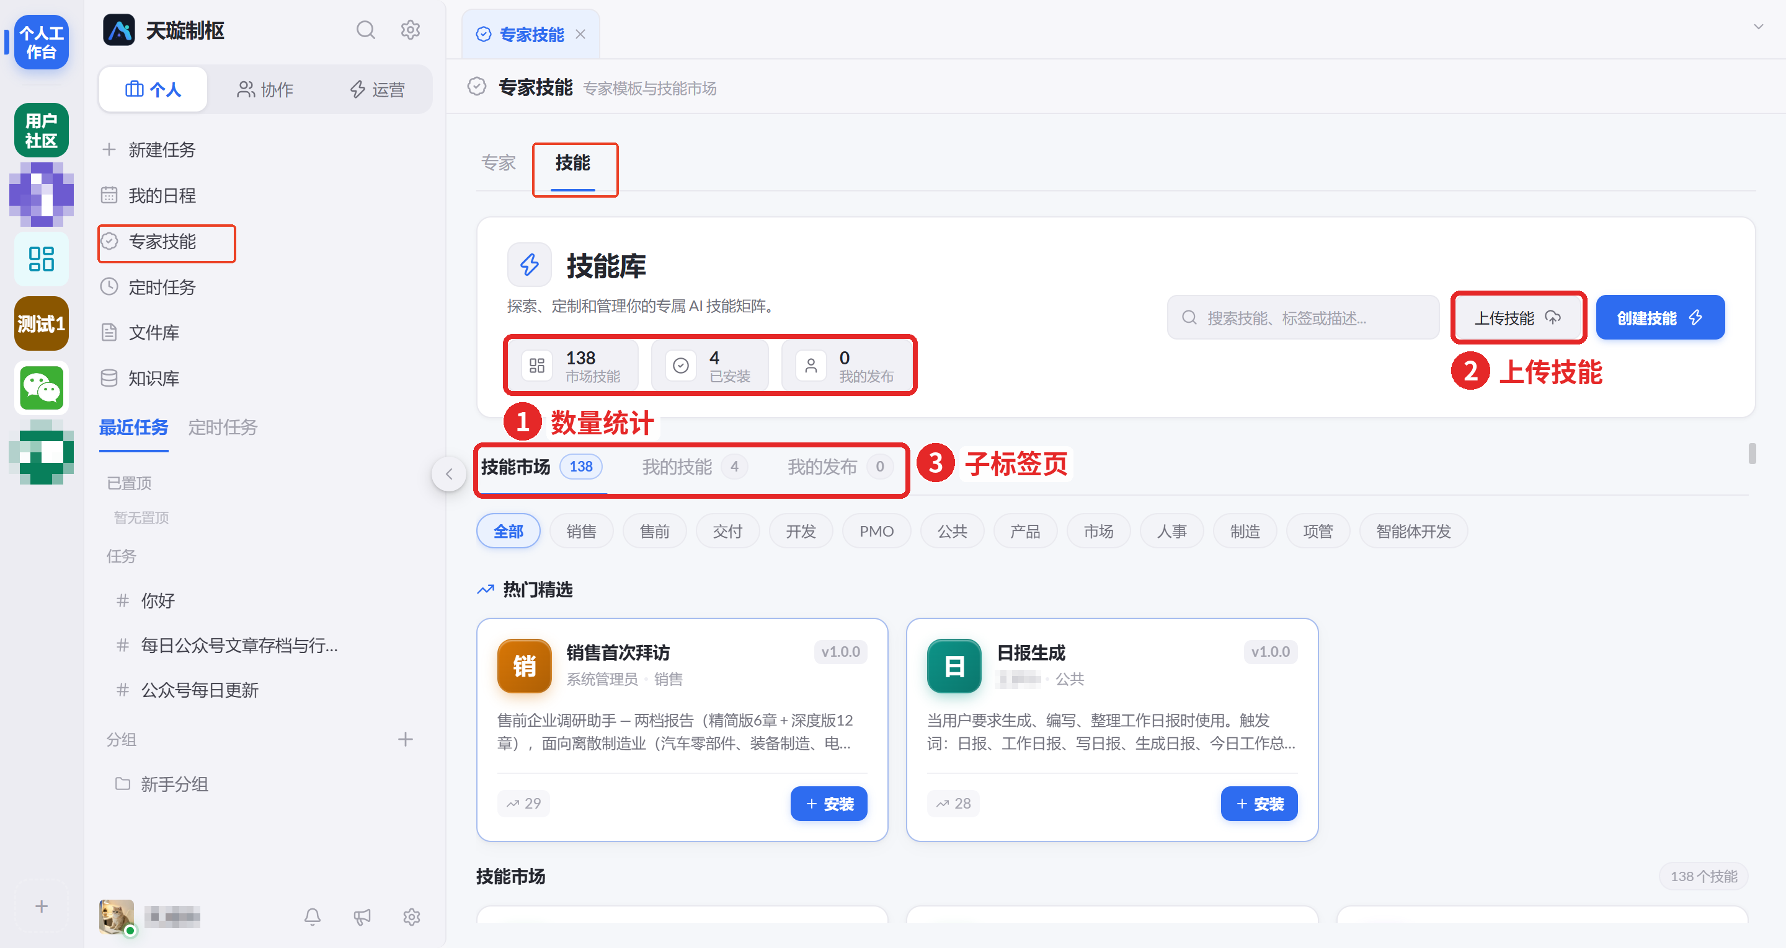Install the 日报生成 skill
The image size is (1786, 948).
coord(1259,804)
